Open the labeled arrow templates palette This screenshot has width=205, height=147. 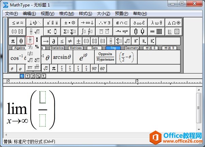[122, 31]
